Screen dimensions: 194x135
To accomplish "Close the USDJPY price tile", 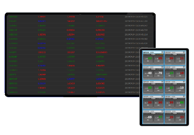I will 162,67.
